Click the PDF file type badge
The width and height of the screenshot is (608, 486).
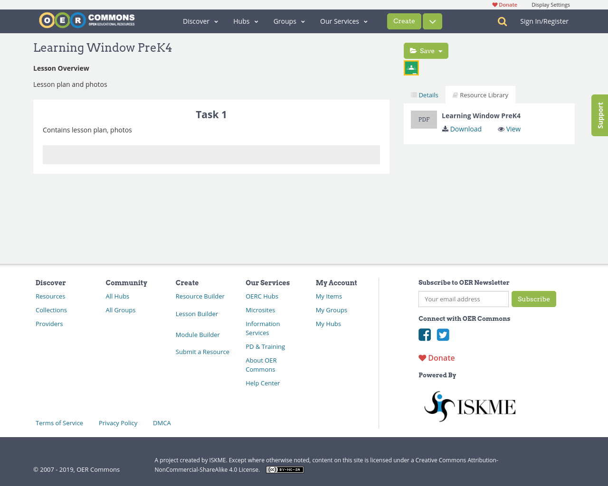pyautogui.click(x=424, y=120)
